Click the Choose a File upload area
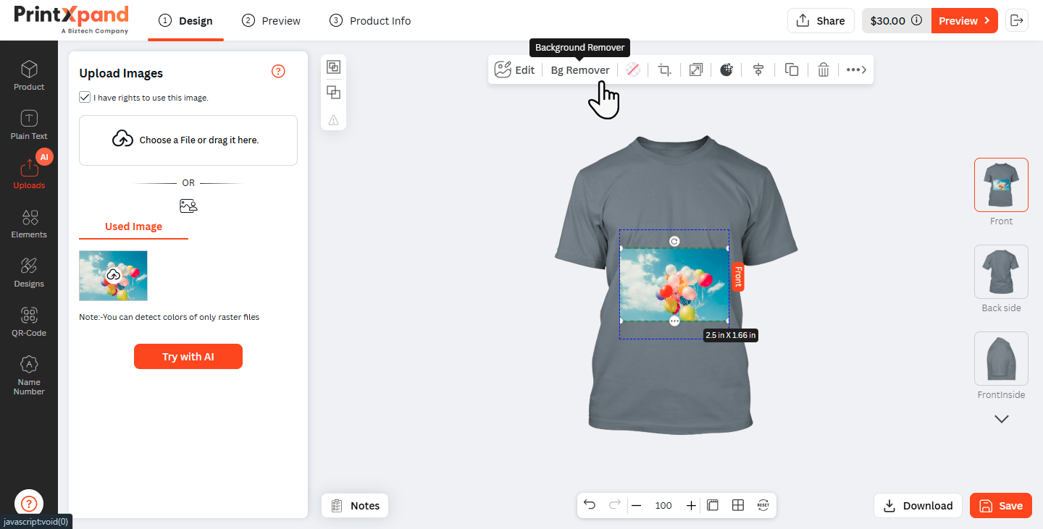The height and width of the screenshot is (529, 1043). click(x=188, y=140)
